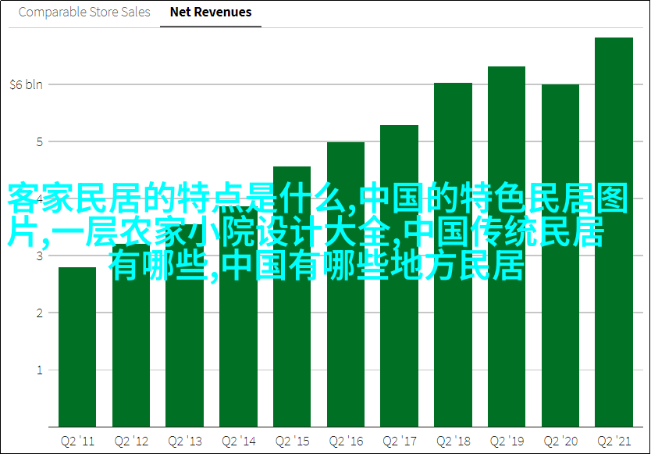Click the '5' y-axis label

click(x=40, y=141)
